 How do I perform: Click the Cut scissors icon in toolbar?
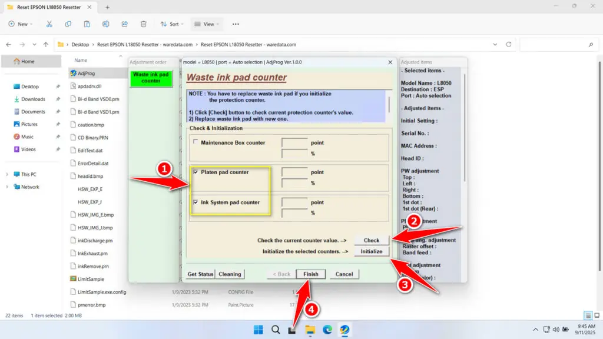tap(49, 24)
